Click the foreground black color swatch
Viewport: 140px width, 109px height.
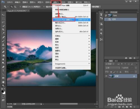coord(3,91)
